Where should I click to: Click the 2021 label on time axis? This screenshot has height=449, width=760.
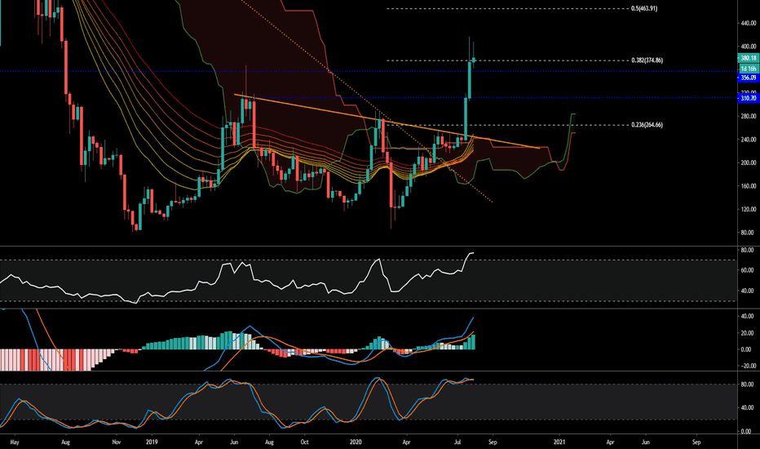point(559,442)
